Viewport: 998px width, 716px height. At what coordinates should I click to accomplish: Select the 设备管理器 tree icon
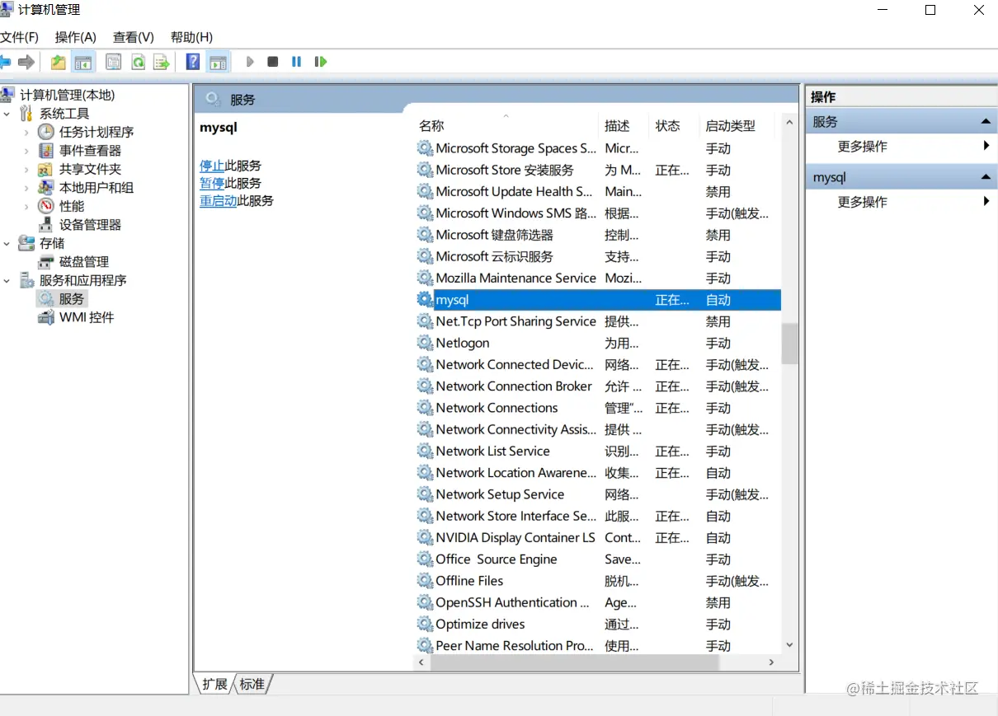(x=46, y=225)
